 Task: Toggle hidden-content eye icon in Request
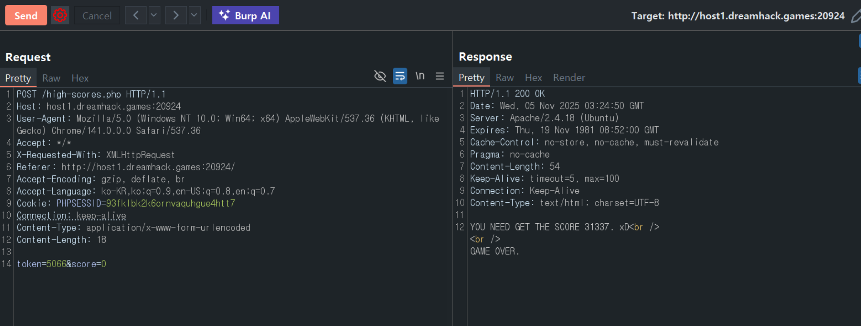(x=380, y=76)
